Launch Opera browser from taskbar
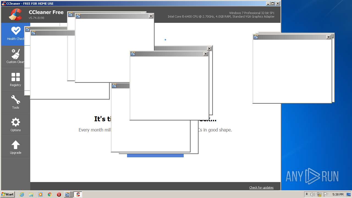 tap(59, 194)
